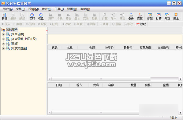Click right arrow of holdings horizontal scrollbar
The height and width of the screenshot is (120, 183).
[180, 79]
